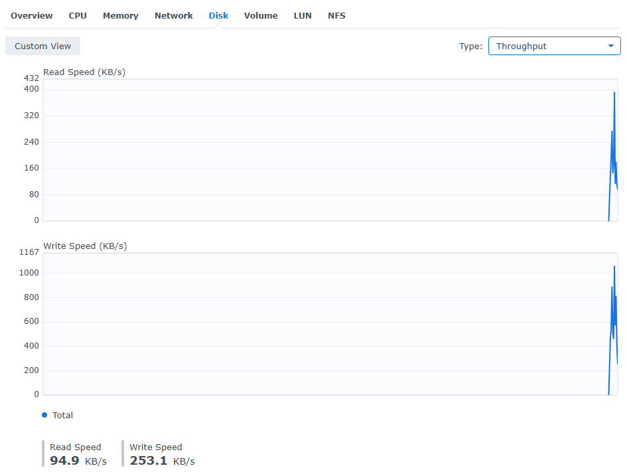Switch to the Volume tab

click(x=261, y=15)
